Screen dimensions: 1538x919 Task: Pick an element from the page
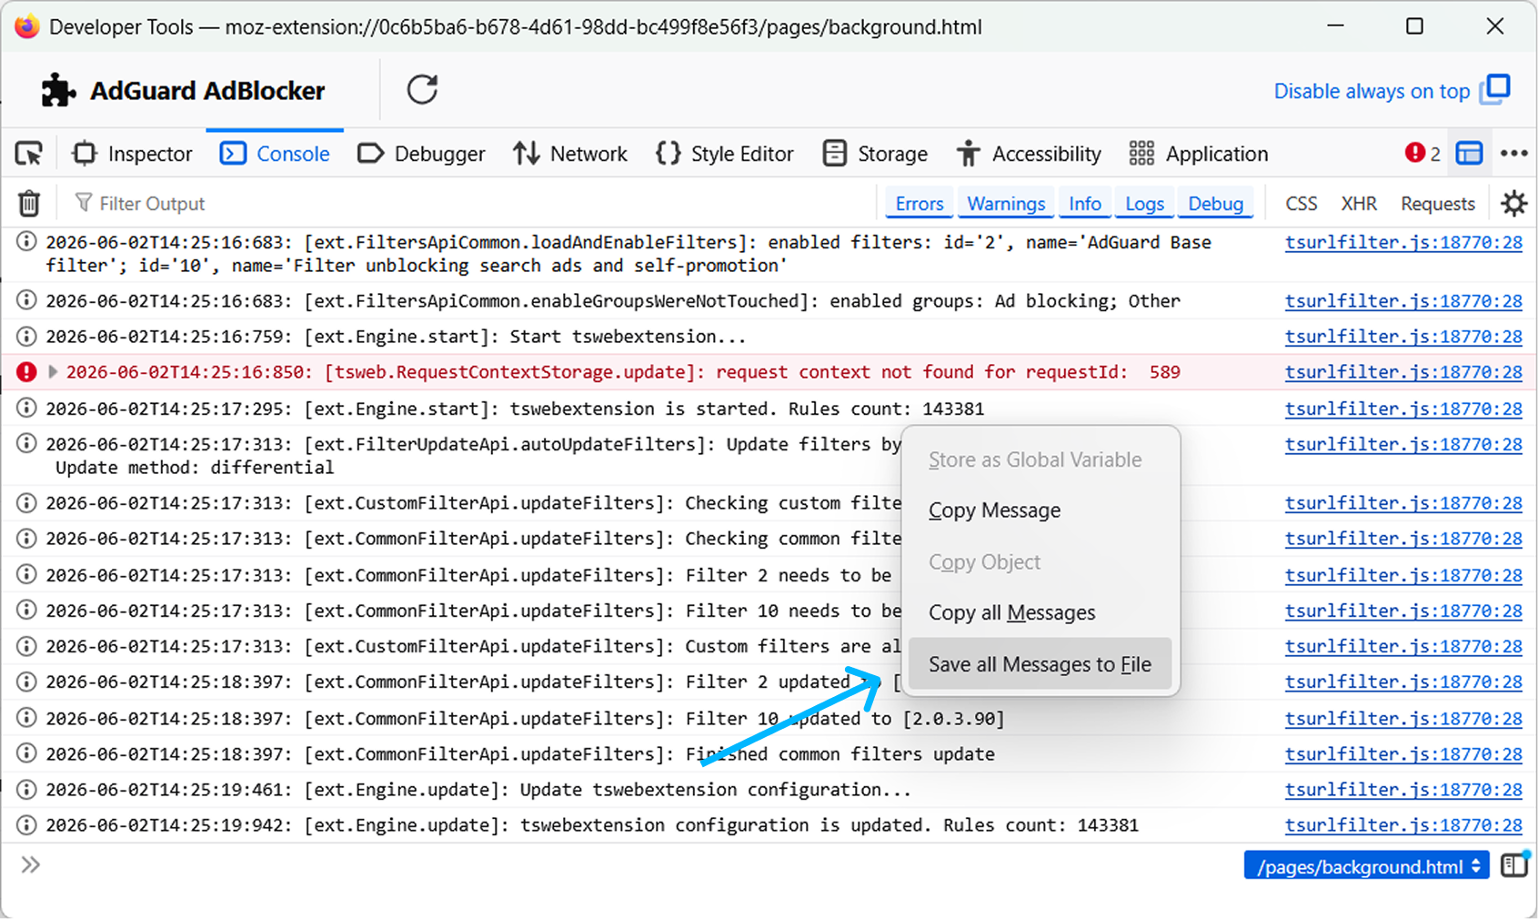29,154
